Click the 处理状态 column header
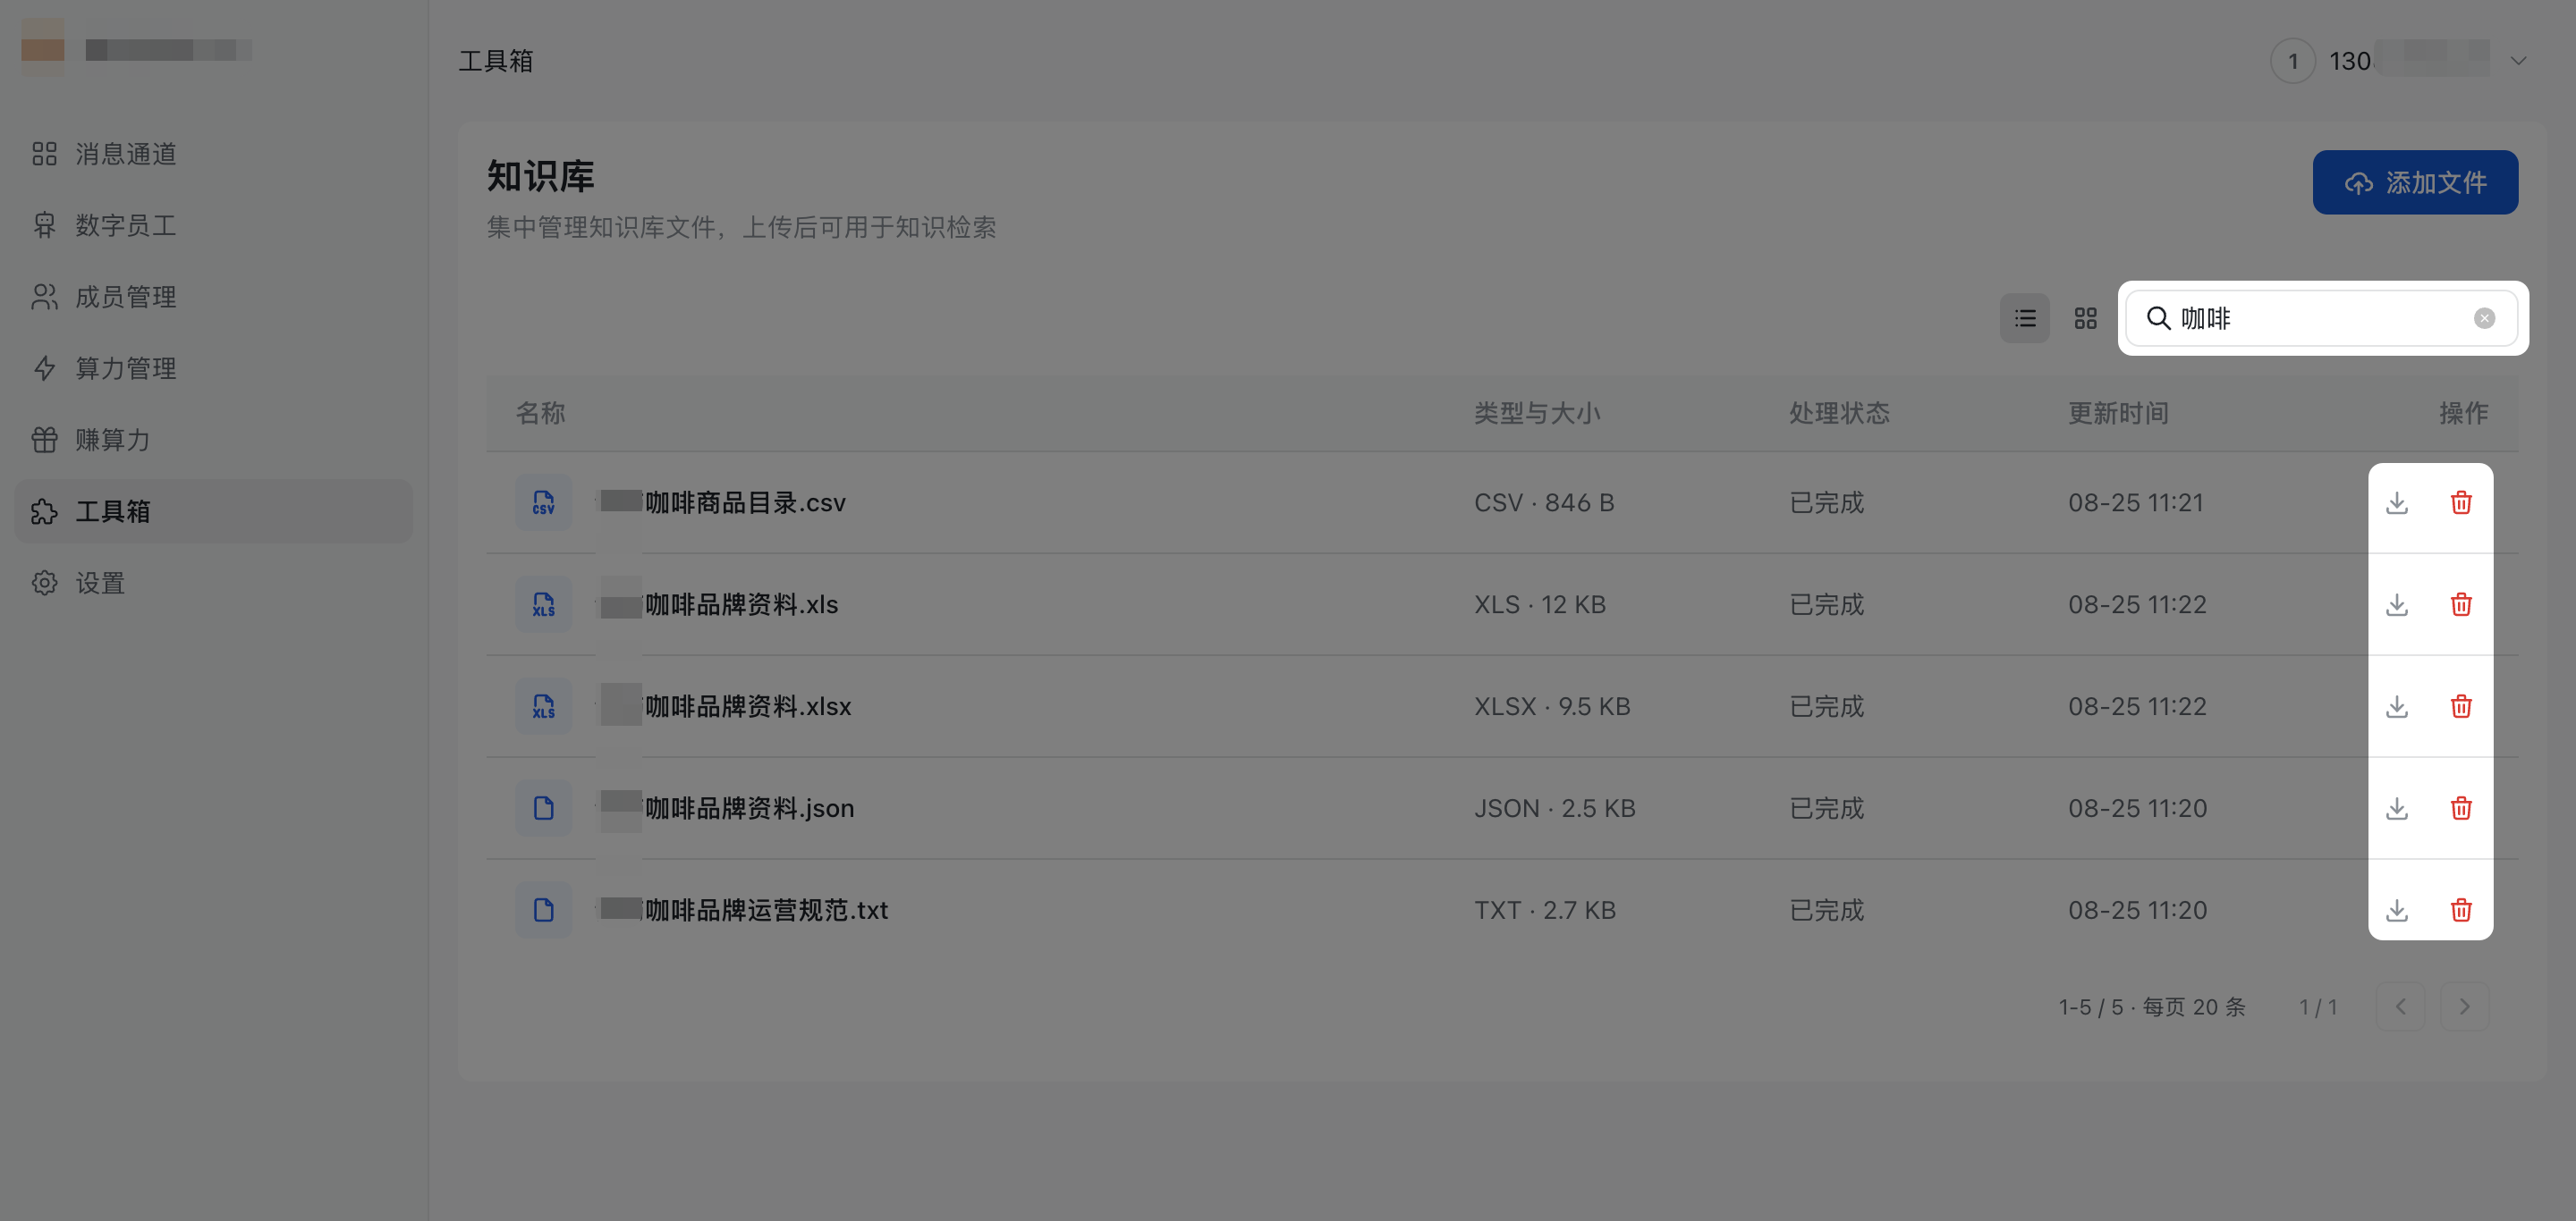The width and height of the screenshot is (2576, 1221). coord(1839,414)
